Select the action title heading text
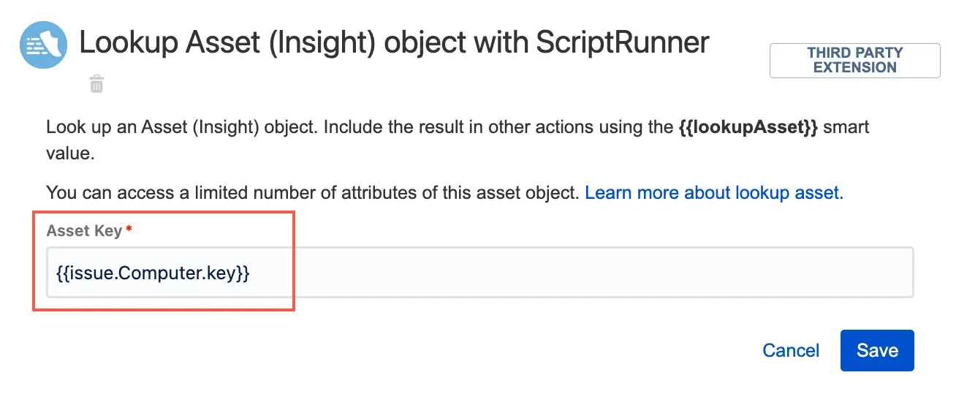Image resolution: width=956 pixels, height=405 pixels. pyautogui.click(x=394, y=43)
